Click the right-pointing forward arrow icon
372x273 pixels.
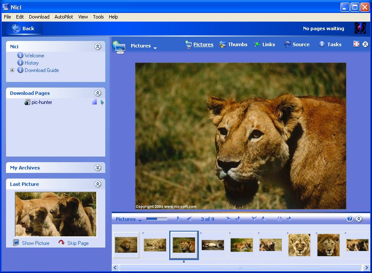tap(289, 219)
